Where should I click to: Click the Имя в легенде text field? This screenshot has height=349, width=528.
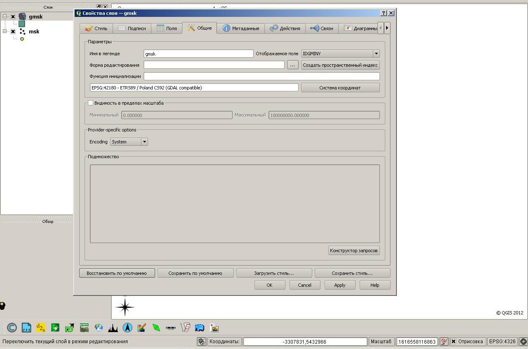click(198, 54)
